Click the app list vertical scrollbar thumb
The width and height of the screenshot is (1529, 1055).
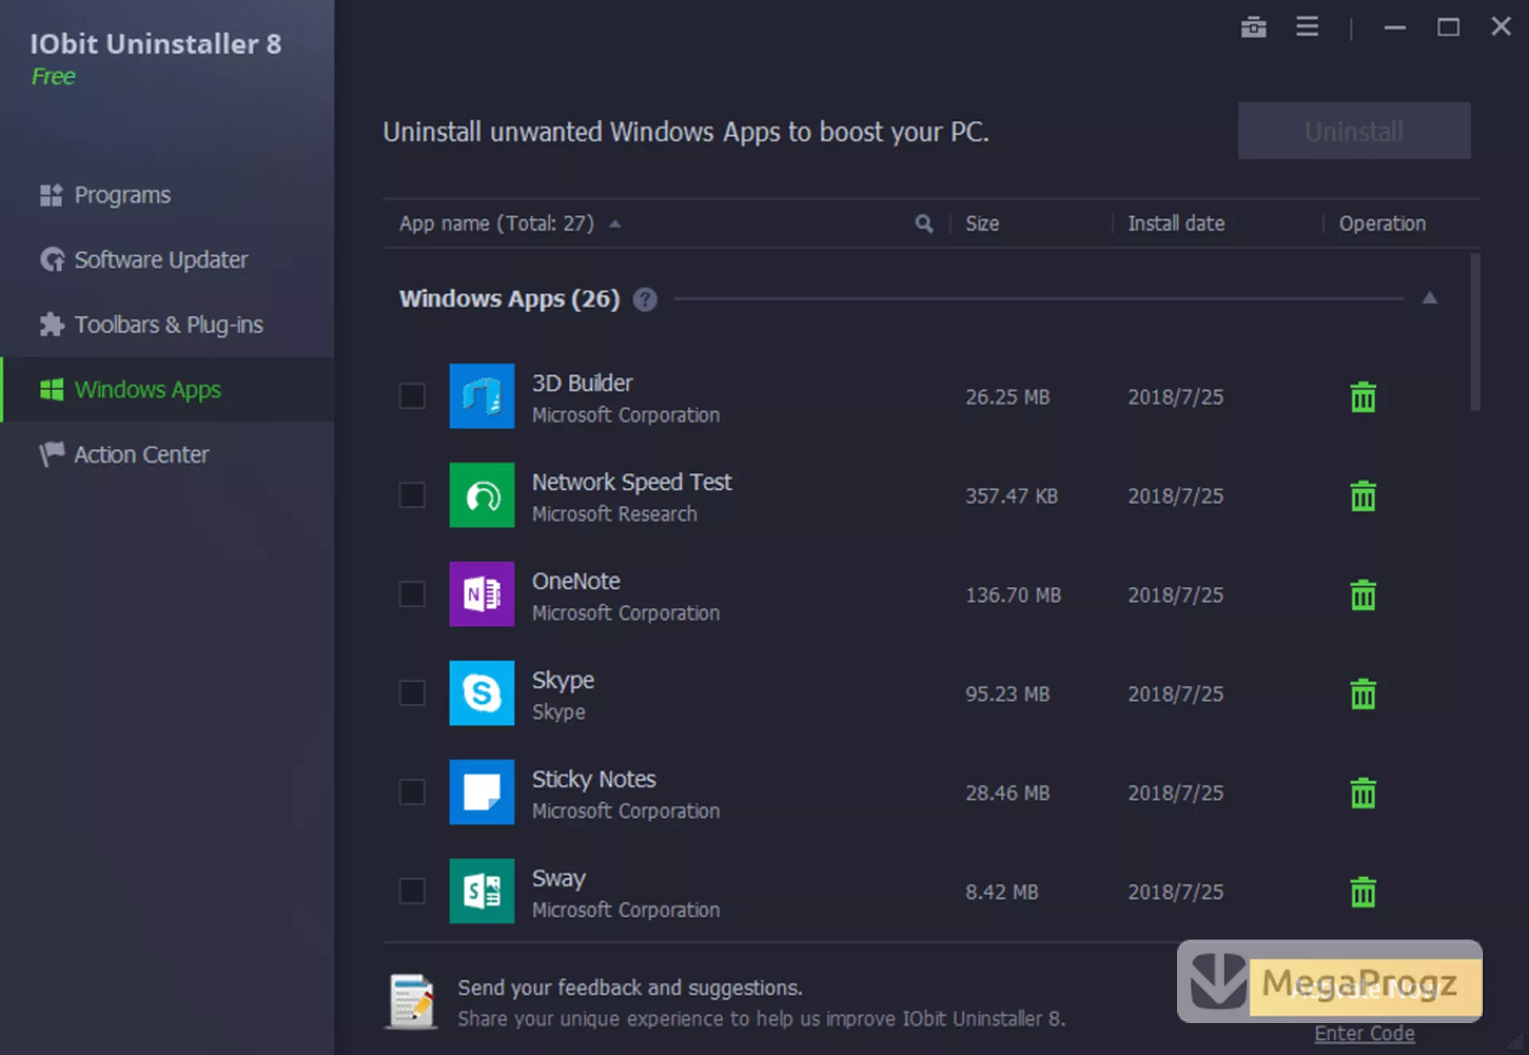(1475, 332)
